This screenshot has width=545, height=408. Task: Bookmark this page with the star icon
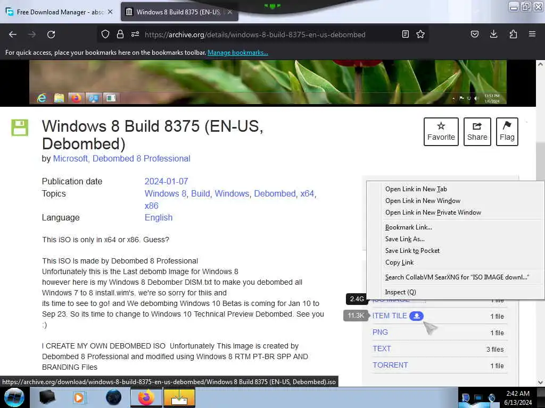(420, 34)
